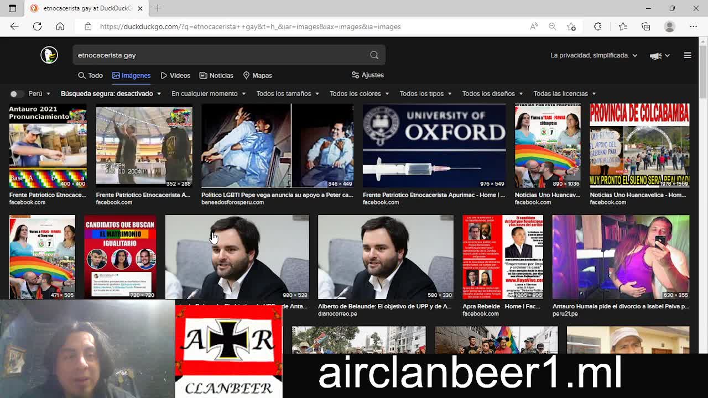Viewport: 708px width, 398px height.
Task: Click the browser address bar URL
Action: pos(250,27)
